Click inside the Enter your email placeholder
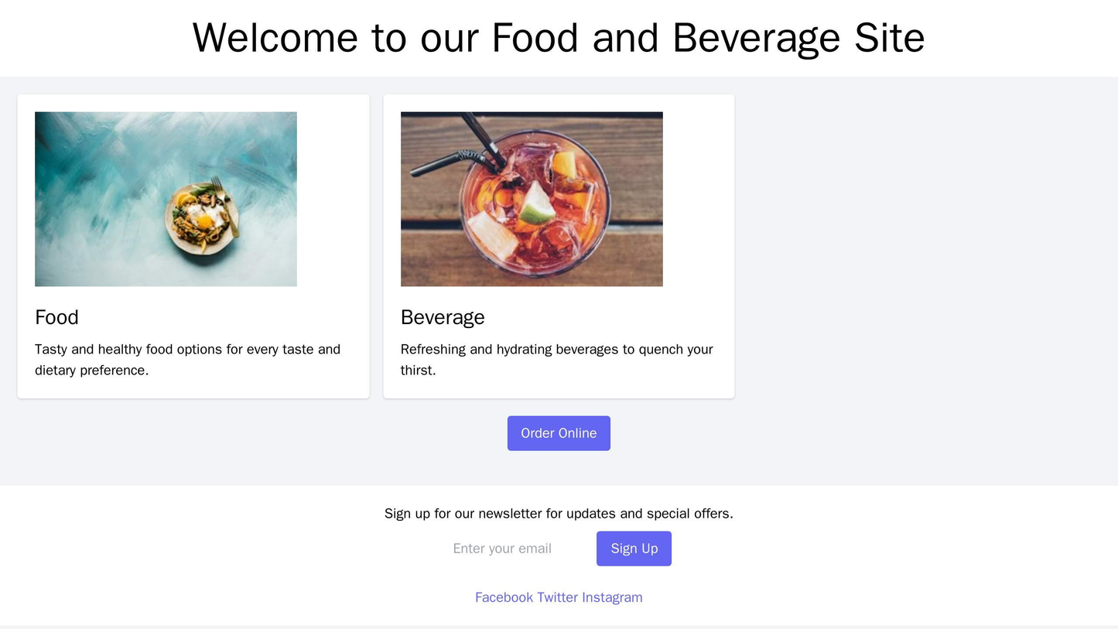This screenshot has width=1118, height=629. [501, 549]
